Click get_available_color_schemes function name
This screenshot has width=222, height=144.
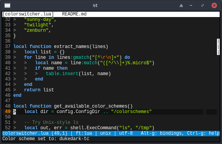click(90, 106)
